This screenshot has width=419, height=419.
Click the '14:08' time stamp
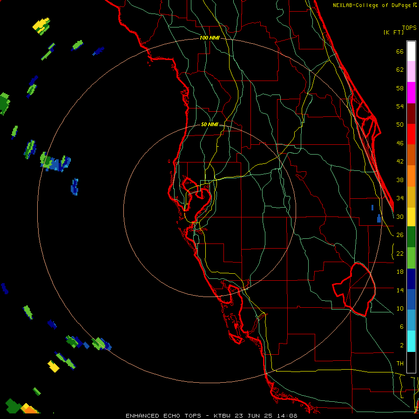pos(286,416)
